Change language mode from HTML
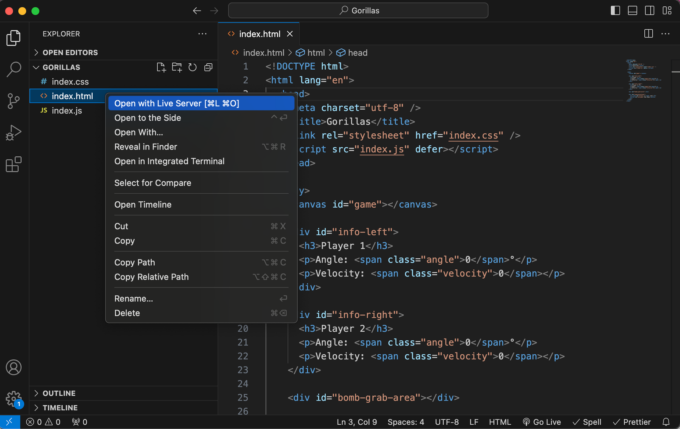The image size is (680, 429). [500, 422]
